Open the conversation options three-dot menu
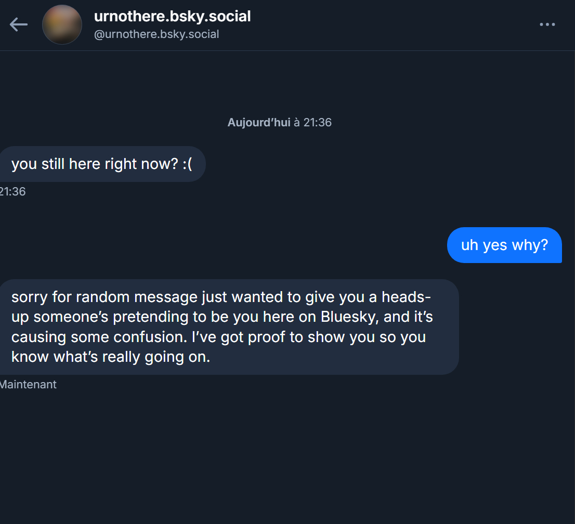The image size is (575, 524). pyautogui.click(x=547, y=24)
